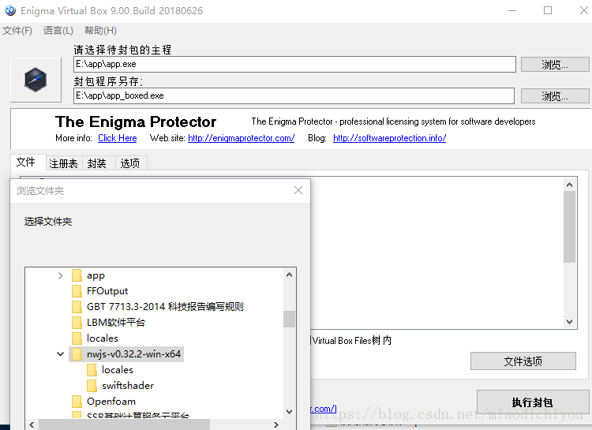Screen dimensions: 592x430
Task: Open the 帮助(H) menu
Action: [100, 31]
